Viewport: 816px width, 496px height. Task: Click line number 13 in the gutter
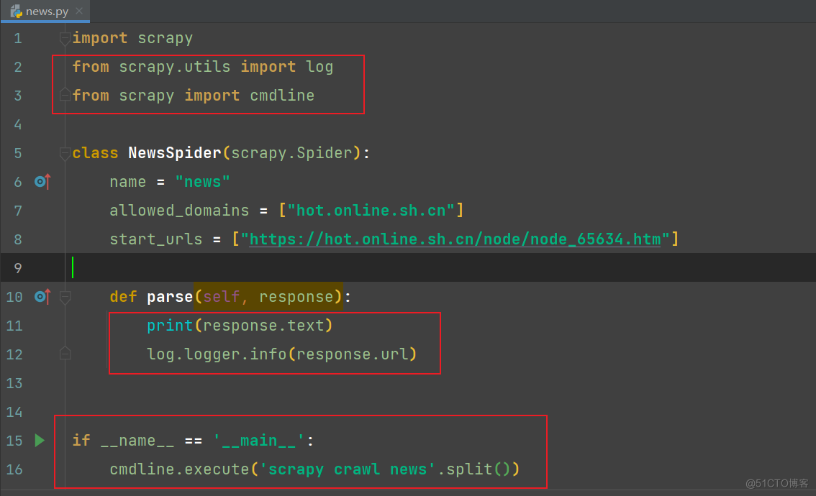point(14,384)
